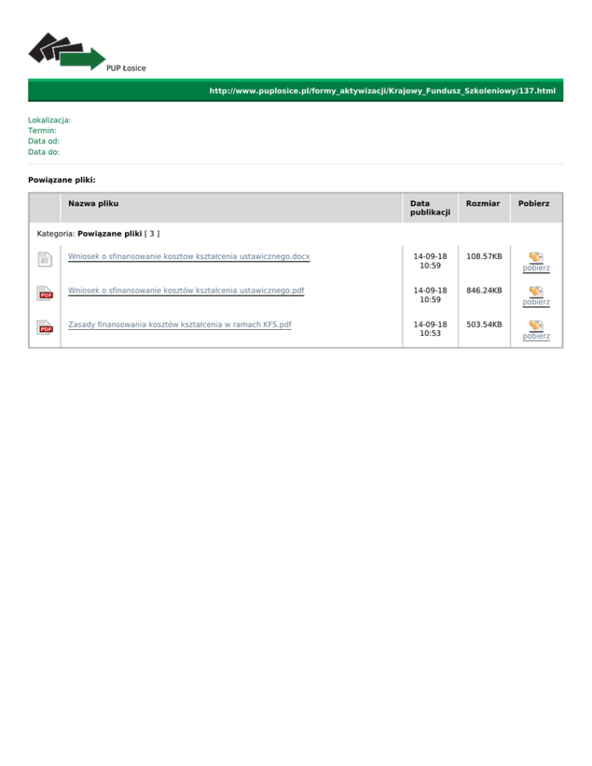
Task: Click the download icon in the 503.54KB row
Action: pos(536,325)
